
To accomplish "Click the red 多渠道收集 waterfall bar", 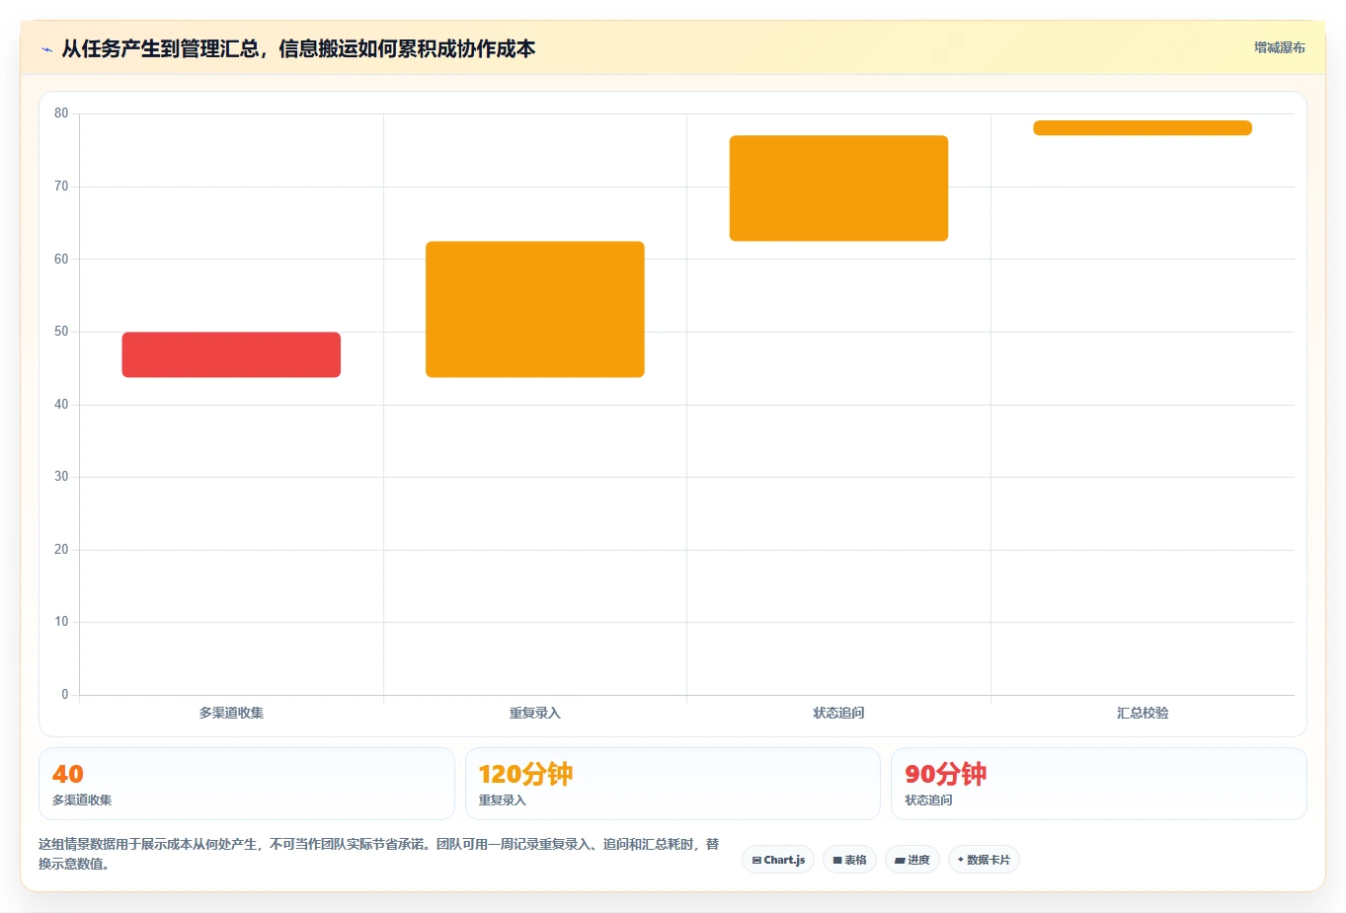I will click(231, 354).
